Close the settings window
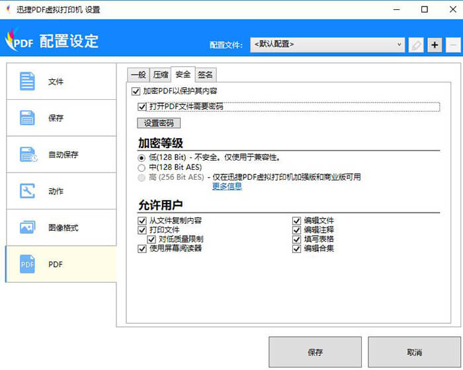The height and width of the screenshot is (370, 463). pyautogui.click(x=452, y=9)
